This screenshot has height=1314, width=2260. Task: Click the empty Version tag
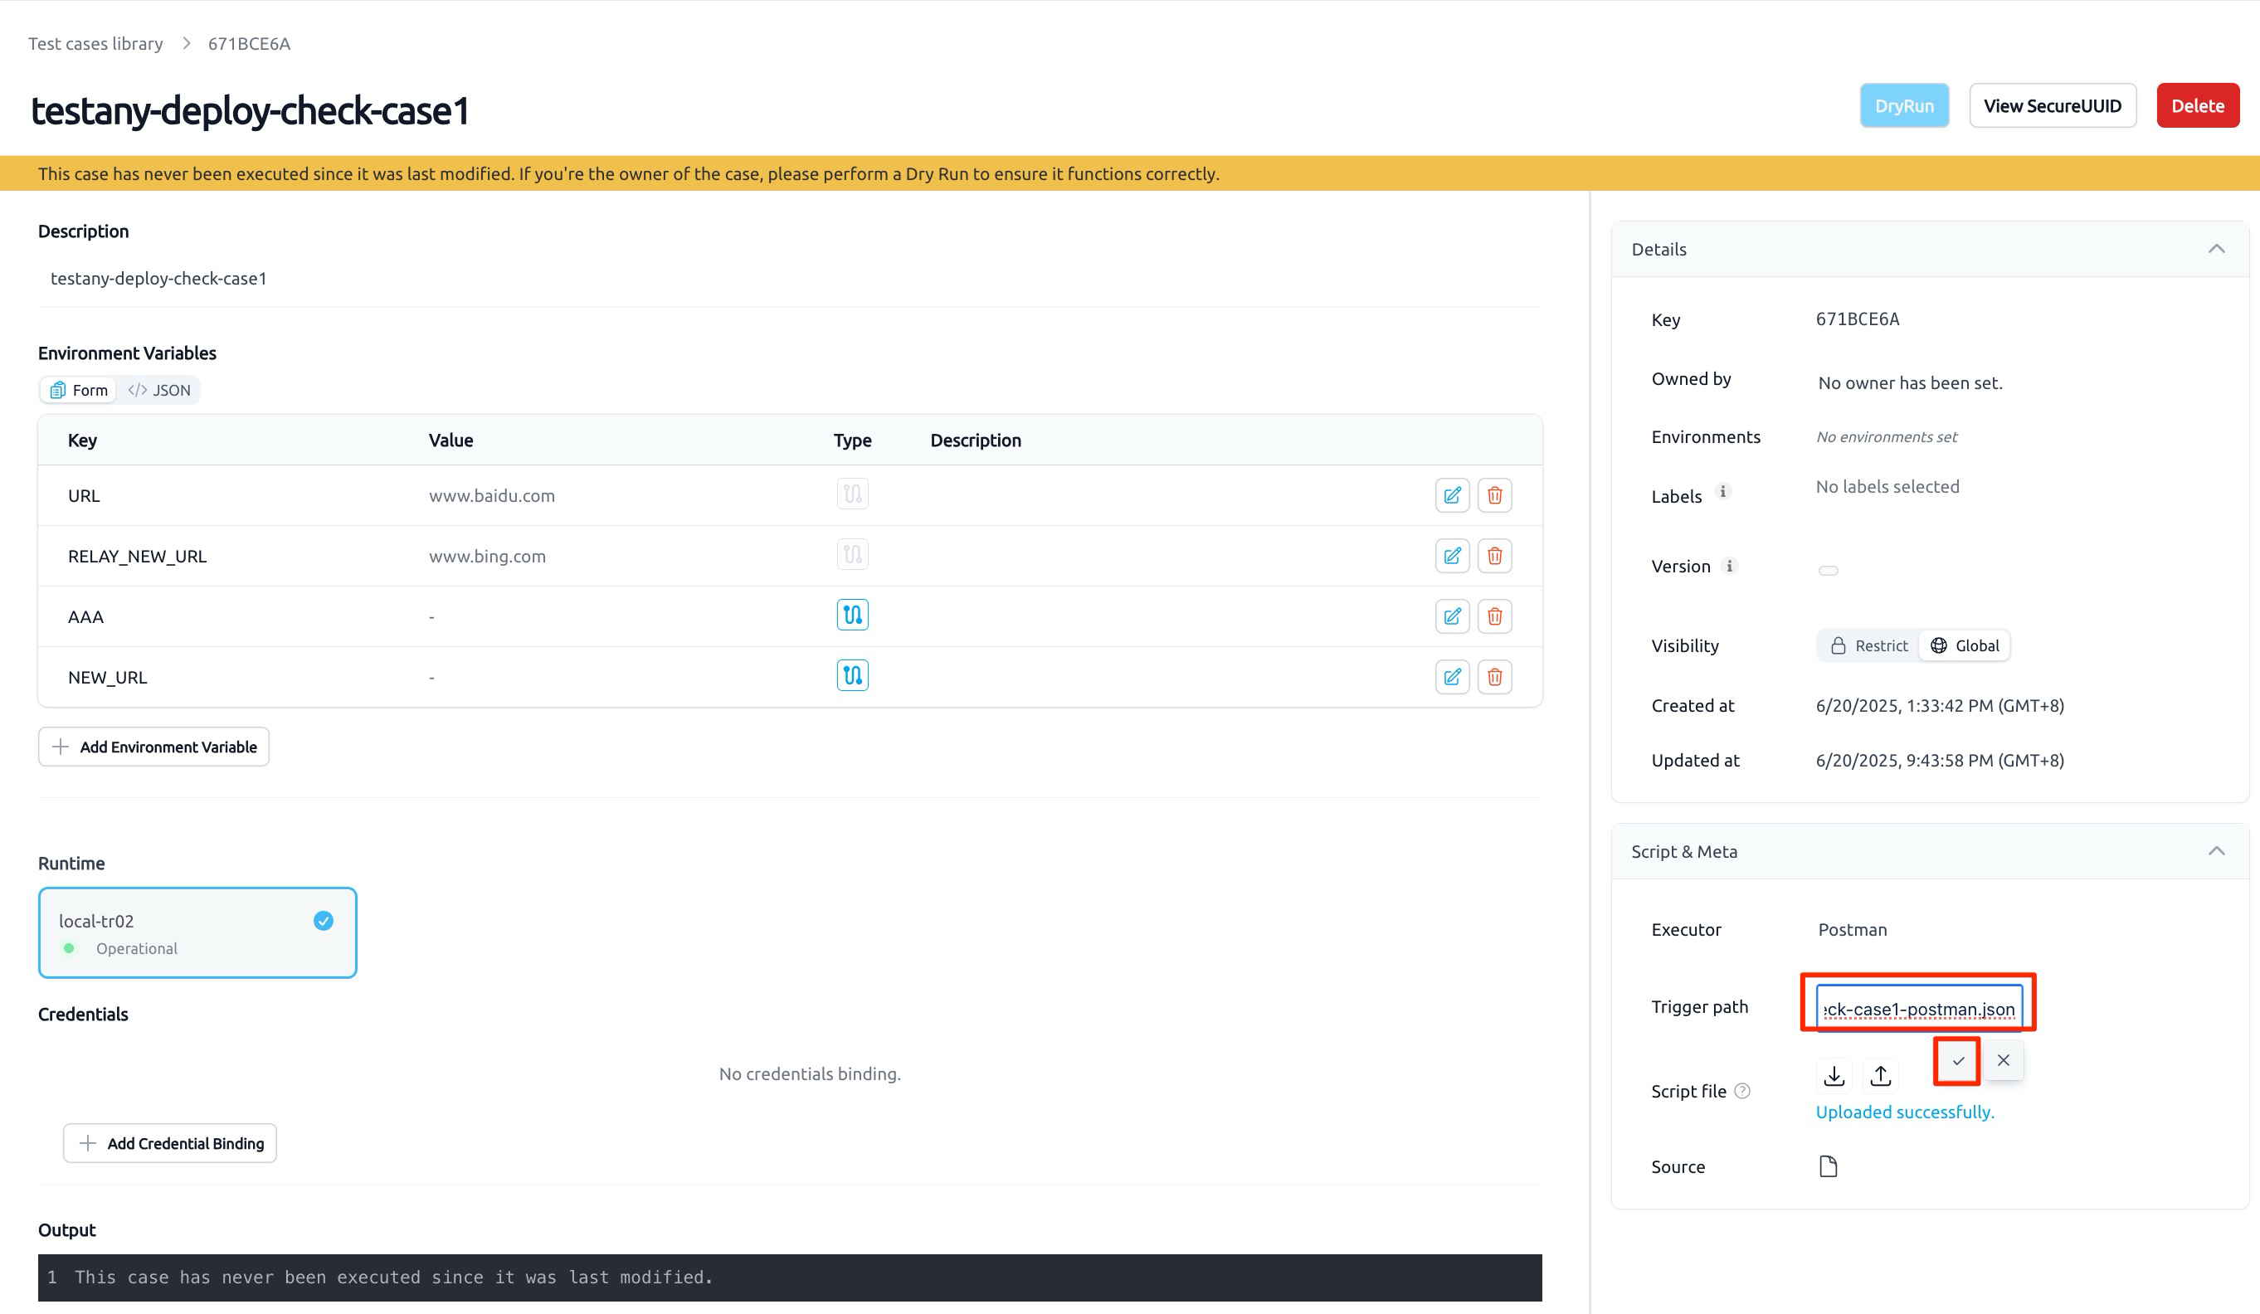point(1828,571)
